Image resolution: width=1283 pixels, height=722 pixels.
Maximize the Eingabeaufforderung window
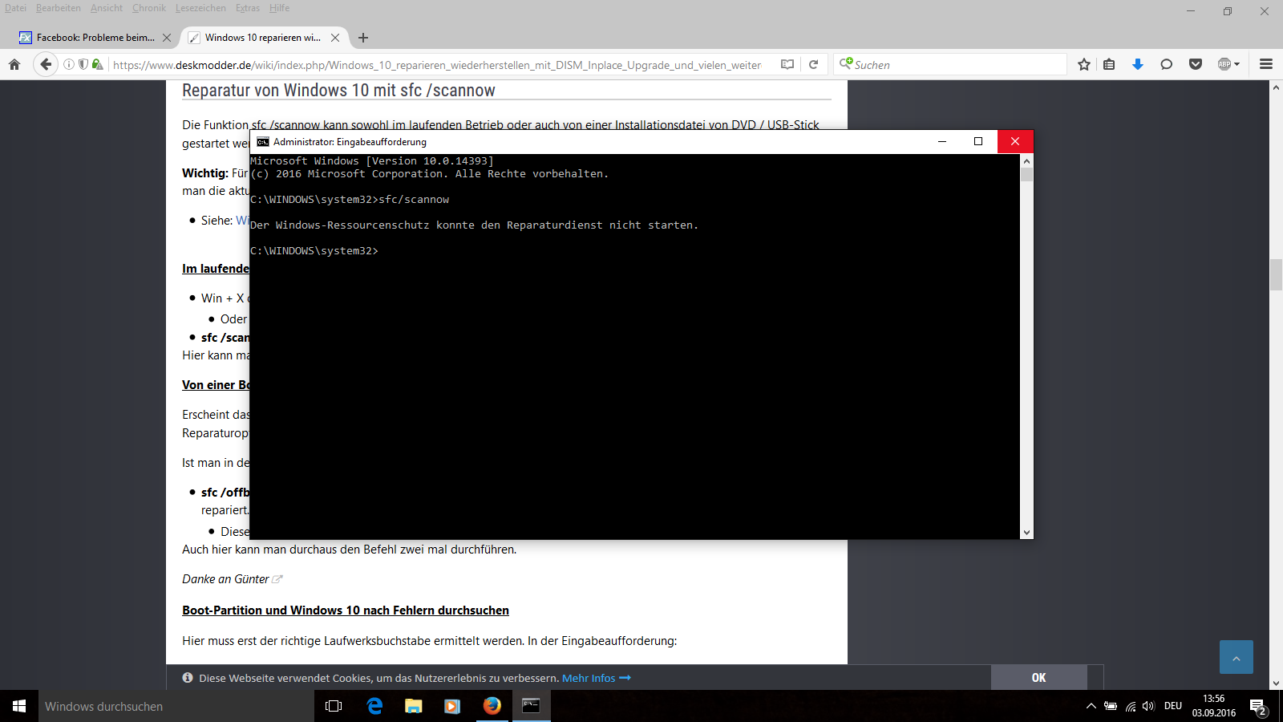pyautogui.click(x=978, y=142)
